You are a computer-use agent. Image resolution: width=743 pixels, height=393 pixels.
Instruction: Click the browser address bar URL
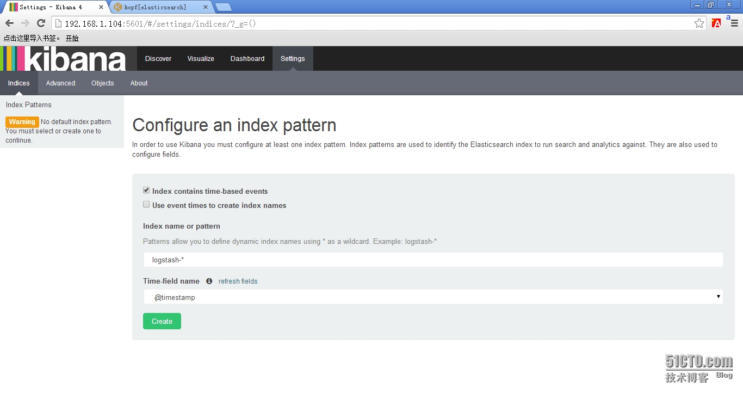[x=160, y=24]
